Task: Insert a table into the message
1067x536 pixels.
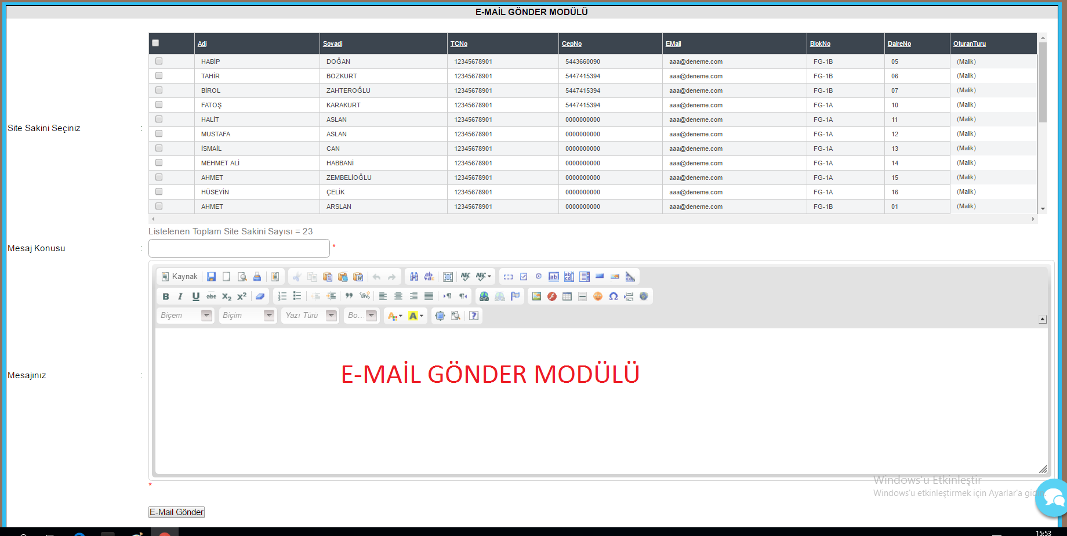Action: pos(567,296)
